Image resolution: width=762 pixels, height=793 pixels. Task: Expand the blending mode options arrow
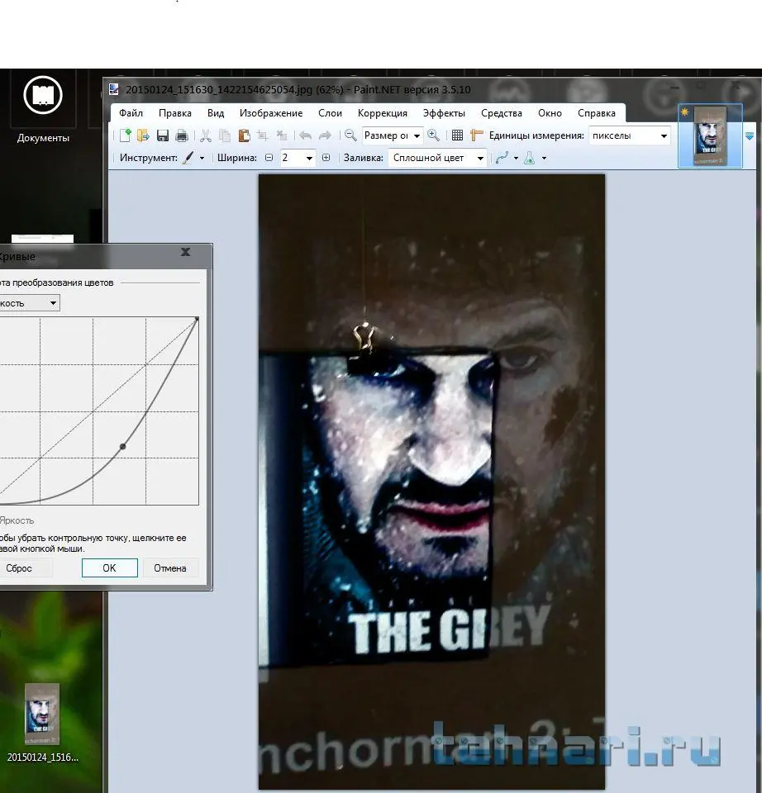point(545,159)
